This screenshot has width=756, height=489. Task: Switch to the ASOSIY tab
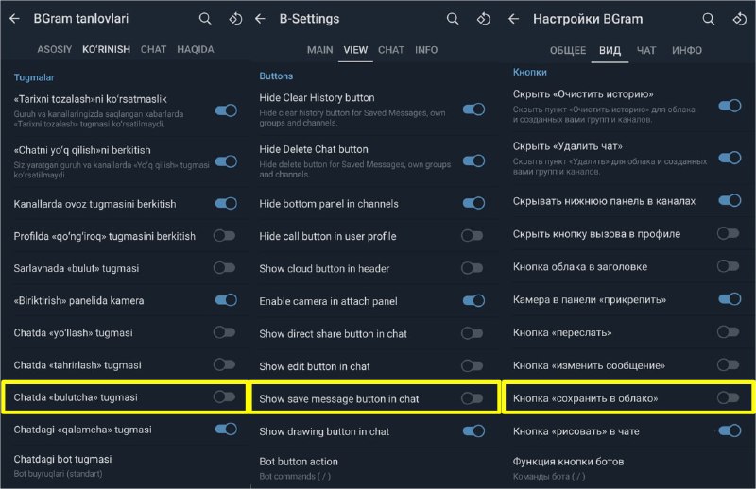(x=55, y=49)
